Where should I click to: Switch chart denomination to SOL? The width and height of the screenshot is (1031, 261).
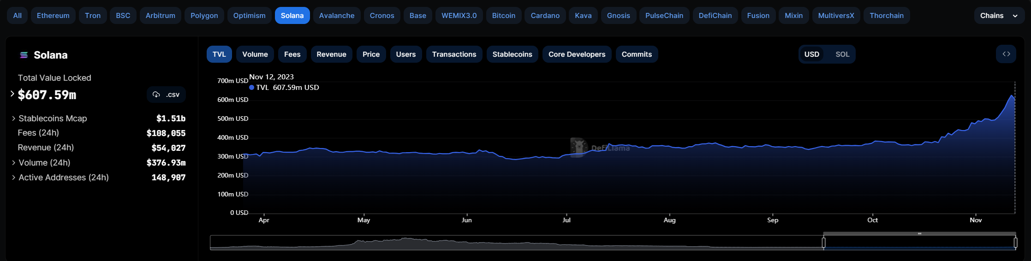(842, 54)
